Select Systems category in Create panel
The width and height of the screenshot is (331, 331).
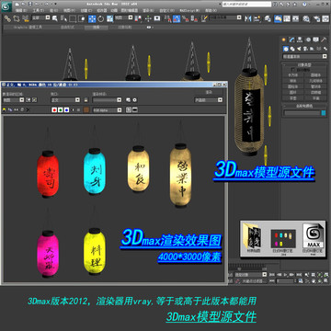(x=325, y=49)
